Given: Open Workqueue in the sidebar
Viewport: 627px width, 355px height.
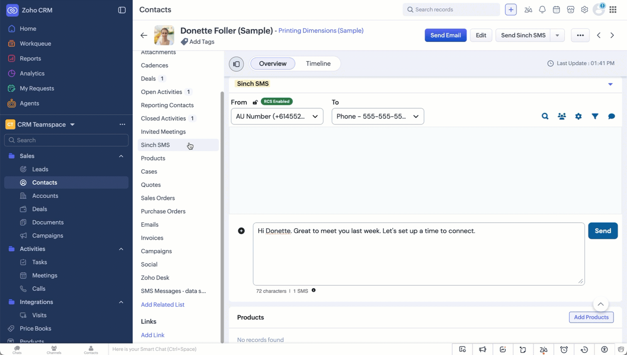Looking at the screenshot, I should [35, 44].
